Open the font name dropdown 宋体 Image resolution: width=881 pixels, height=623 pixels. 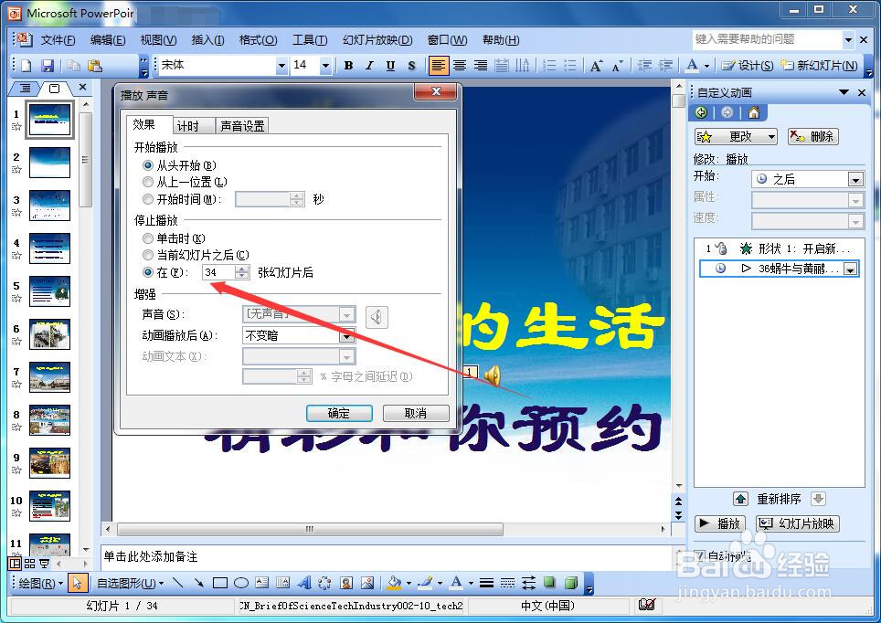[281, 66]
